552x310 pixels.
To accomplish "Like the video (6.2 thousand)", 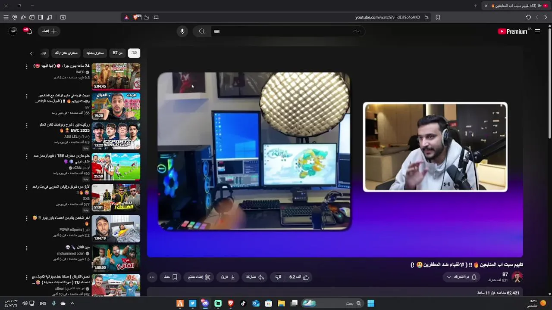I will tap(299, 277).
